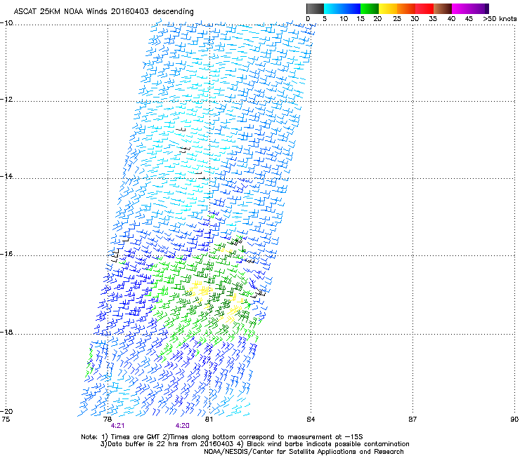Image resolution: width=520 pixels, height=456 pixels.
Task: Click the purple '4:20' swath time label
Action: [183, 426]
